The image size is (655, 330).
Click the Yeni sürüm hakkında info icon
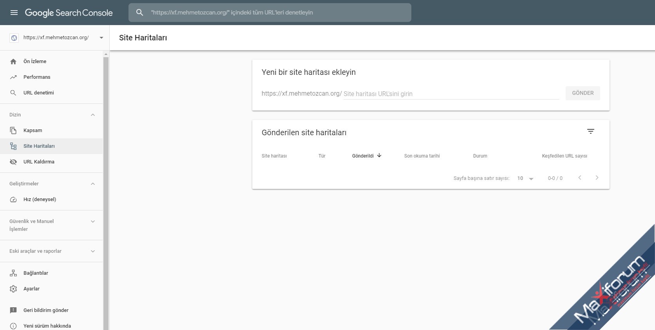[x=13, y=326]
